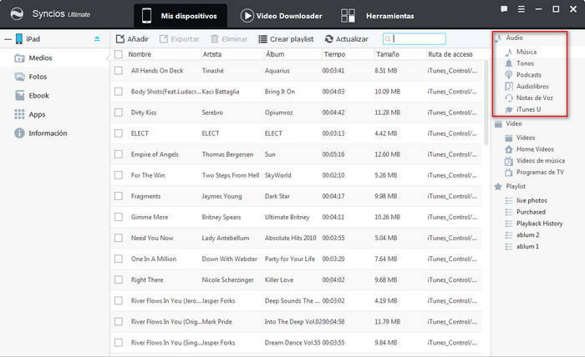Click the Medios icon in sidebar
The image size is (585, 357).
click(19, 58)
